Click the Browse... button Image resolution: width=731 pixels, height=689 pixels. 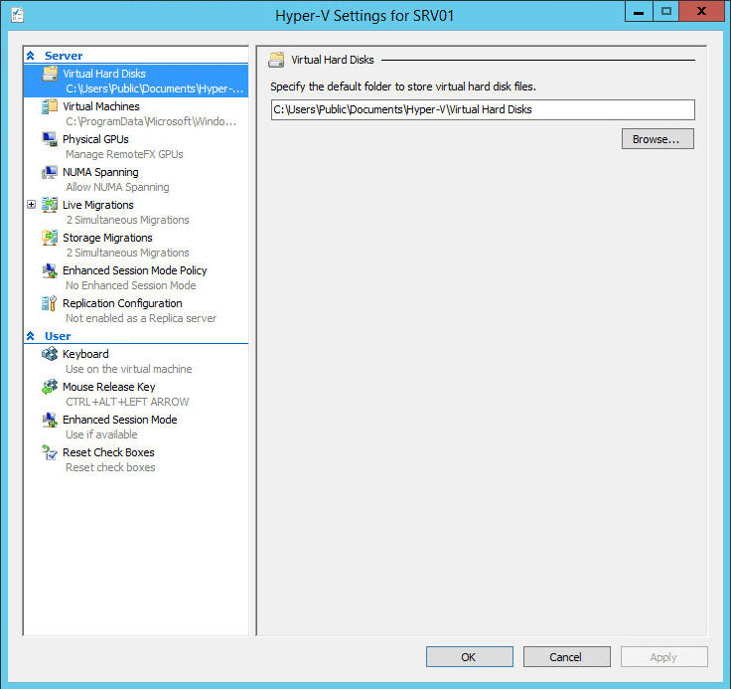657,139
